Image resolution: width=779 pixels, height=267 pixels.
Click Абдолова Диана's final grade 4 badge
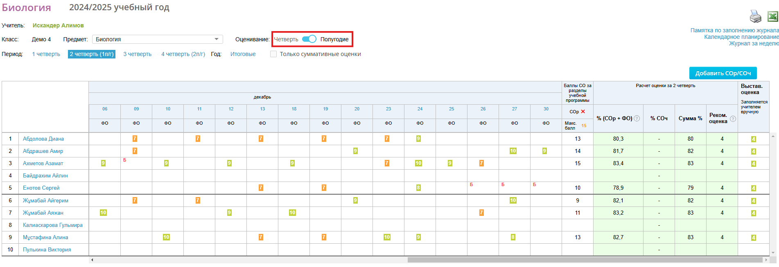[x=753, y=139]
